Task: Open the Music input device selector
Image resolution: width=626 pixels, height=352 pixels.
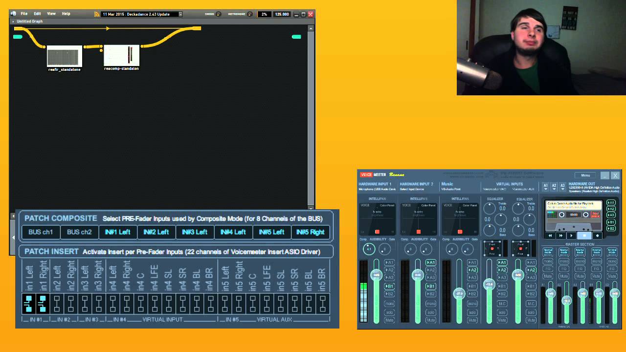Action: tap(451, 189)
